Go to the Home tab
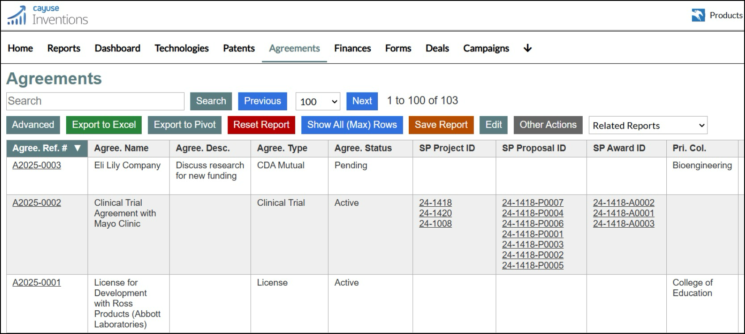 click(20, 48)
